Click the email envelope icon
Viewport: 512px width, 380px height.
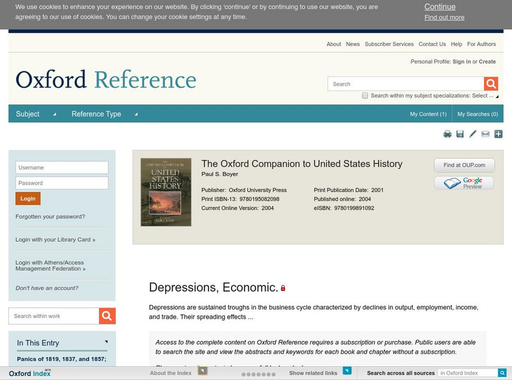(486, 134)
